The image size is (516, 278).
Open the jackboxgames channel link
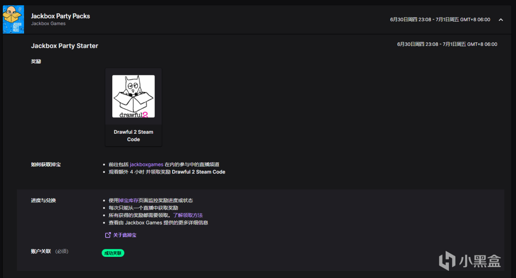point(146,164)
